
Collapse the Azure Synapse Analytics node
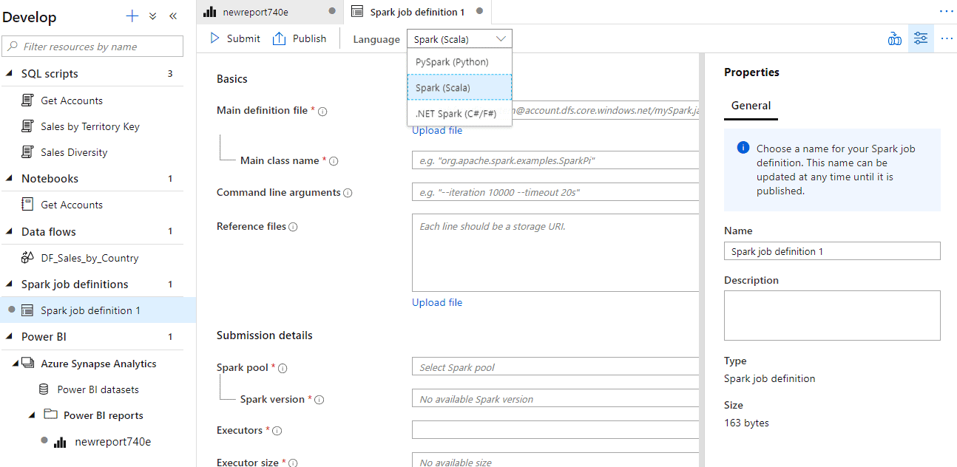[16, 364]
